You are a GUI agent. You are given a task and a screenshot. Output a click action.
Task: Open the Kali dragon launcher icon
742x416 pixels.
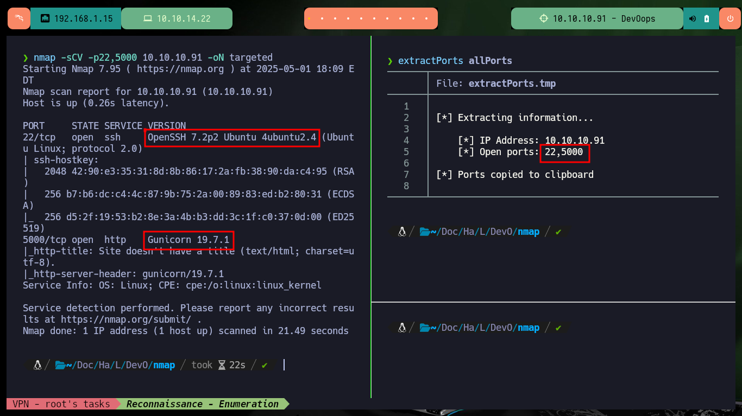[x=19, y=18]
